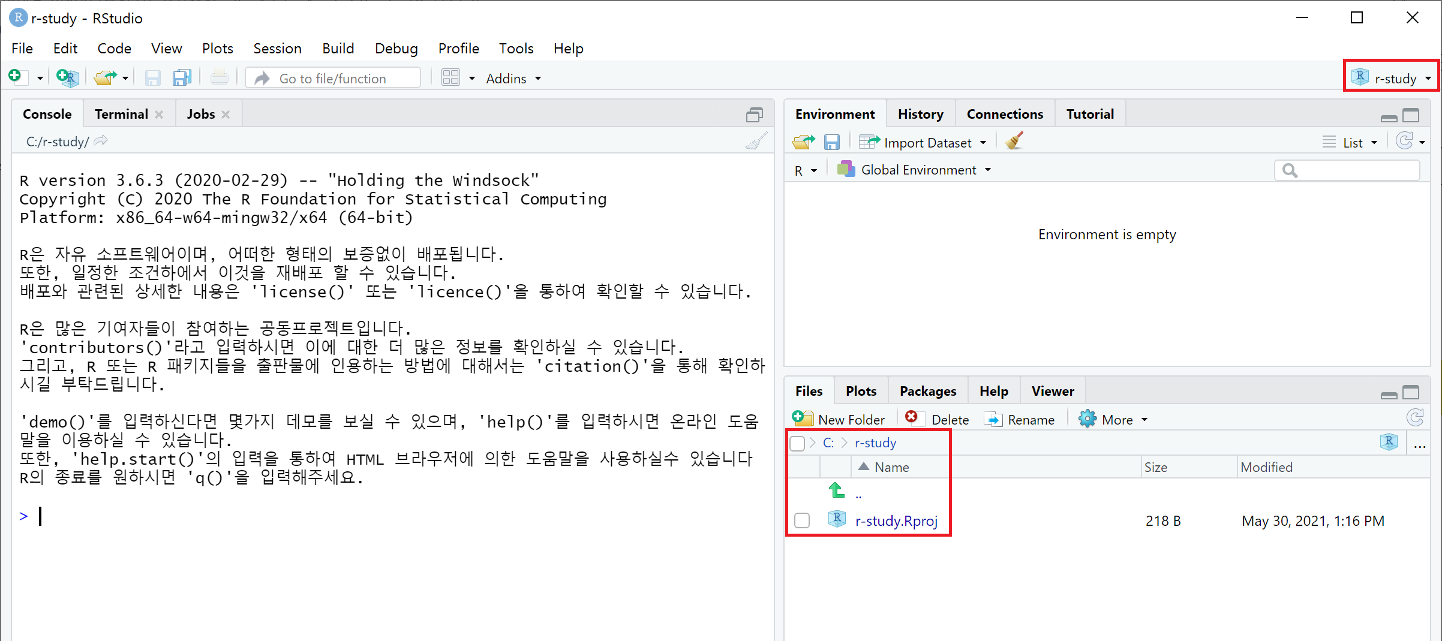Open the Code menu

(114, 49)
